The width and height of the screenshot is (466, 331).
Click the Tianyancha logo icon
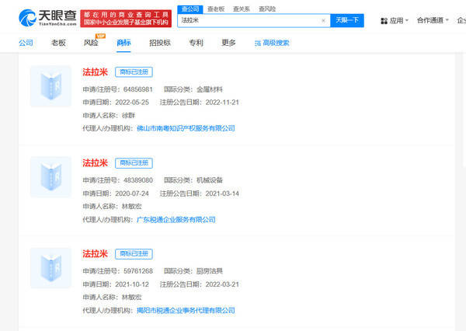(x=28, y=18)
